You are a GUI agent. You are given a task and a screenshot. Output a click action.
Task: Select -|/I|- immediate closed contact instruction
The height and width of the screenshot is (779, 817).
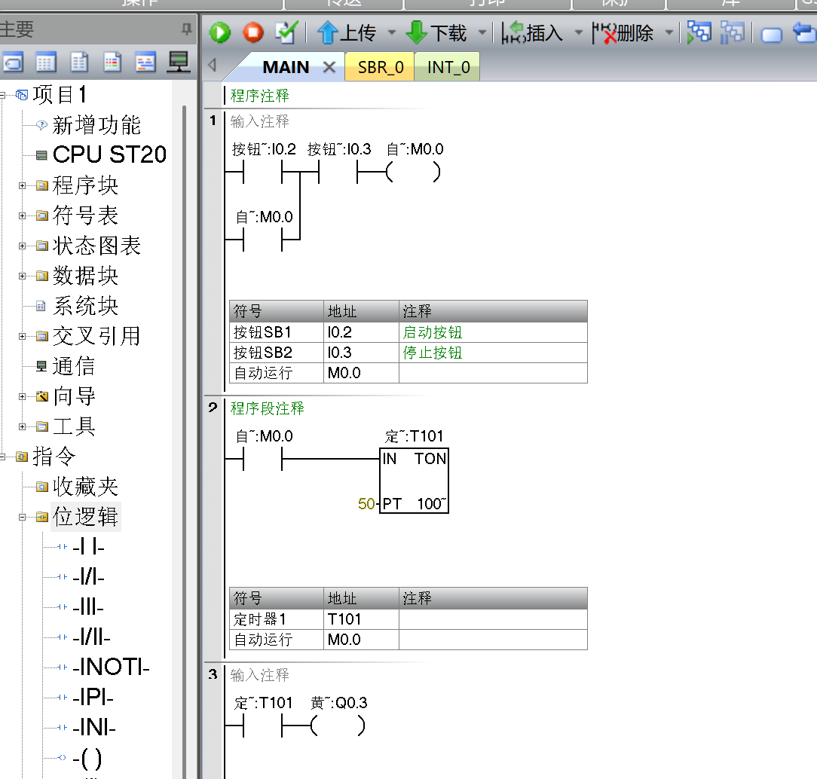(92, 637)
